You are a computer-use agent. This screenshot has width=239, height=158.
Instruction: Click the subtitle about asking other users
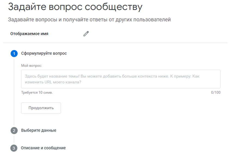pos(89,20)
